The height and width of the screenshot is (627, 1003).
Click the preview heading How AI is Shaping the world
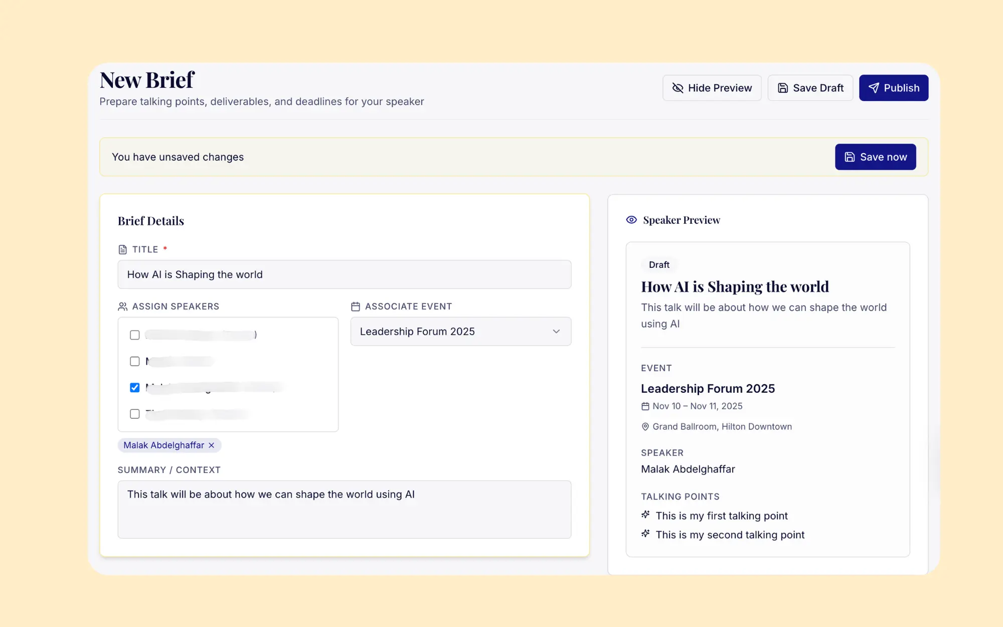[x=735, y=287]
